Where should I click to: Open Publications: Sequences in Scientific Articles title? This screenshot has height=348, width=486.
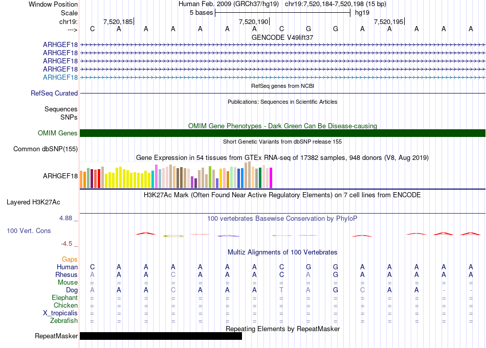click(x=282, y=102)
